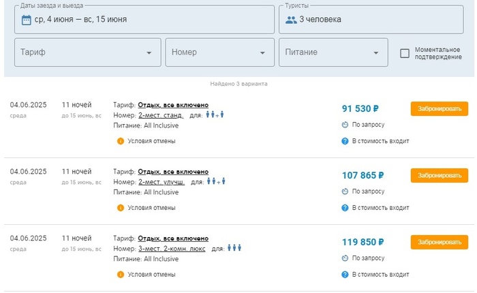Click the calendar icon in the dates field

pyautogui.click(x=26, y=20)
